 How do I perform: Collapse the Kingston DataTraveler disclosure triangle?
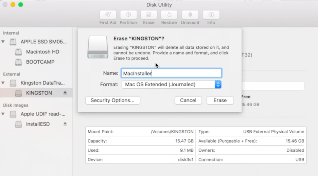(x=3, y=83)
